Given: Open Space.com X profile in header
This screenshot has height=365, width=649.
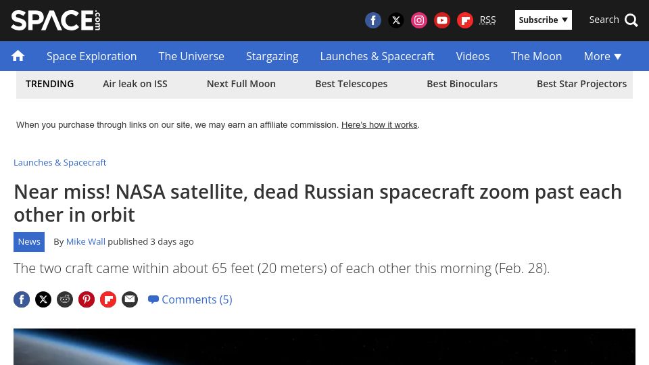Looking at the screenshot, I should (396, 20).
